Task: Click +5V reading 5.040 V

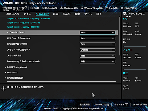Action: coord(138,81)
